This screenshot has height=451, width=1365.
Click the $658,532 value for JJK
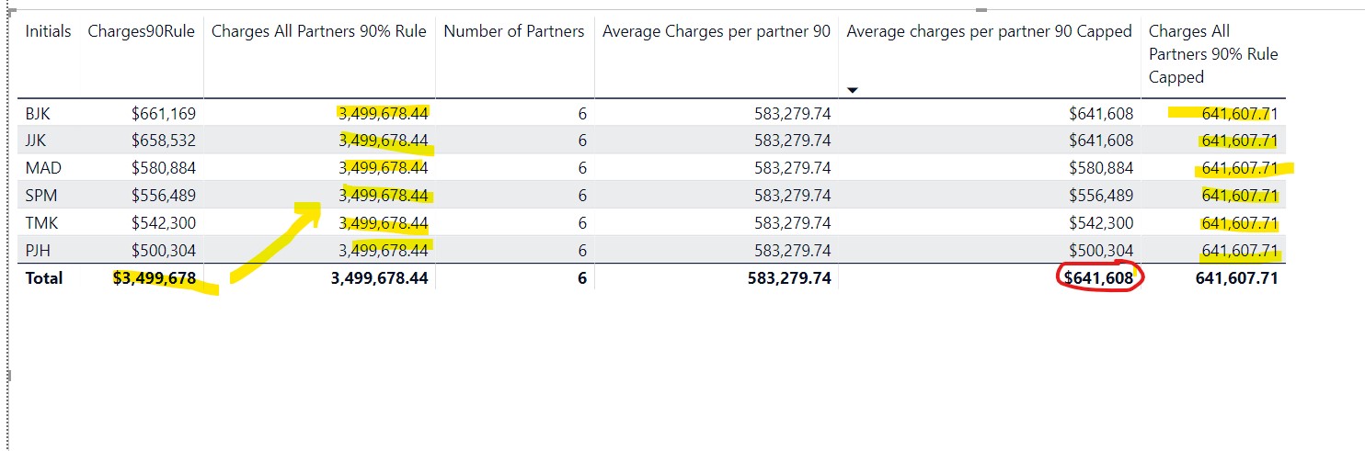click(164, 141)
